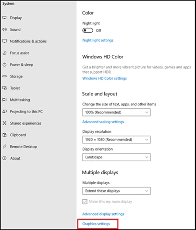Click the About info icon
196x230 pixels.
[4, 158]
